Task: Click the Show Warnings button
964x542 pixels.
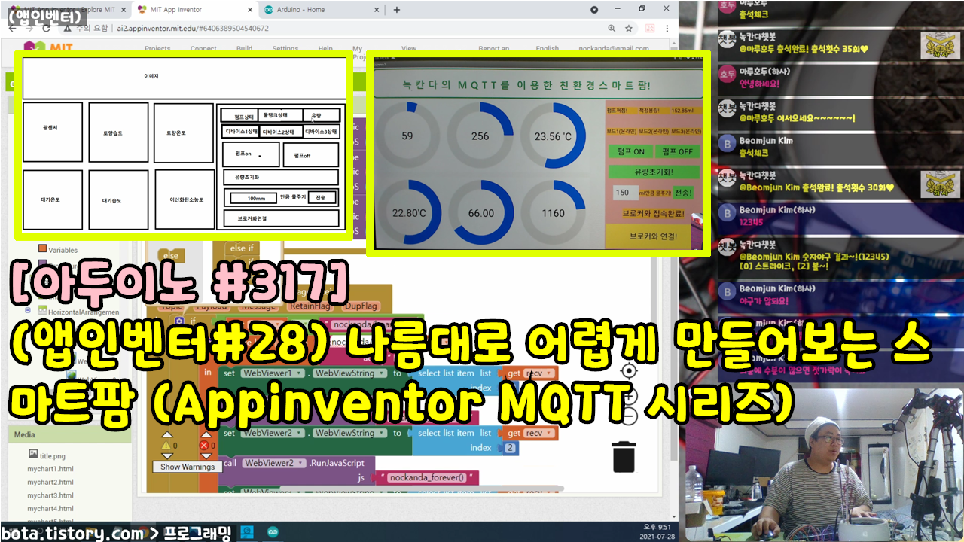Action: (188, 467)
